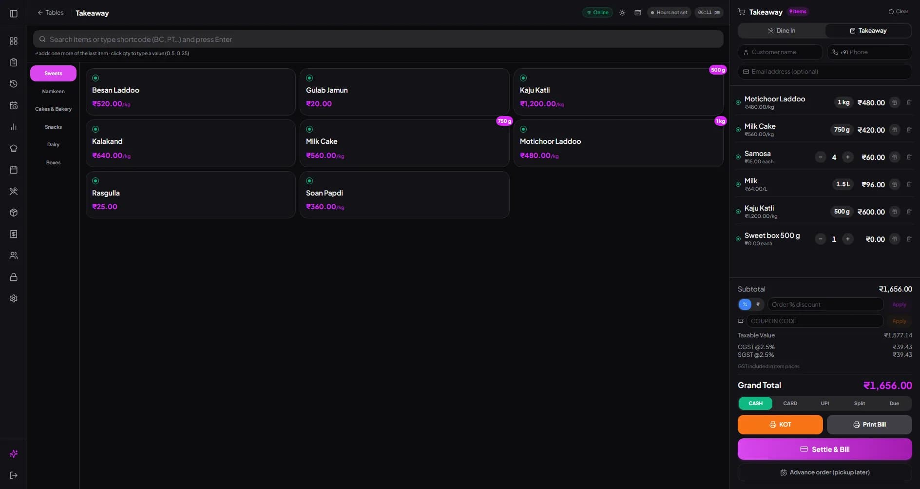Screen dimensions: 920x489
Task: Click the keyboard shortcuts icon in header
Action: (x=638, y=13)
